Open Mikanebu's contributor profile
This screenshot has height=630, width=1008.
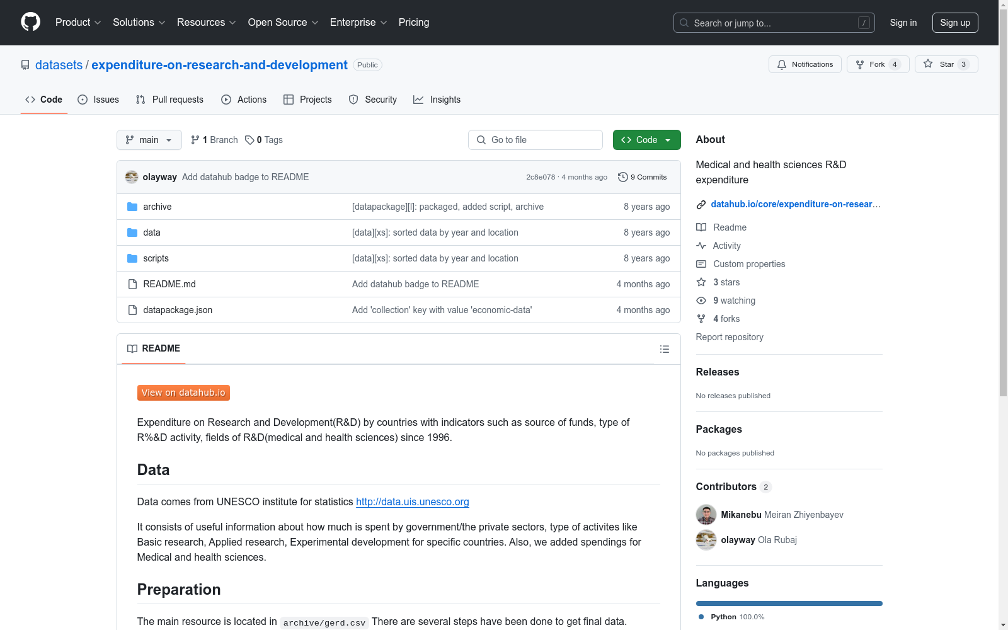782,515
